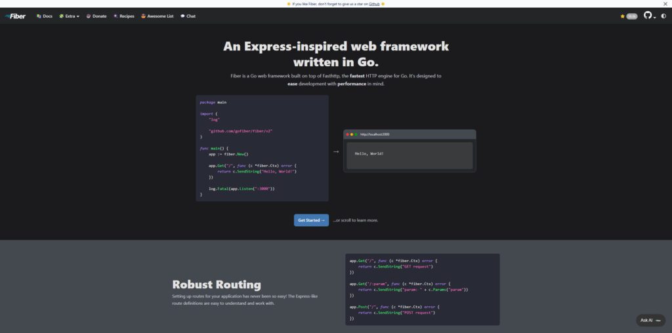Click the Fiber logo in navbar
The width and height of the screenshot is (672, 333).
(x=16, y=16)
